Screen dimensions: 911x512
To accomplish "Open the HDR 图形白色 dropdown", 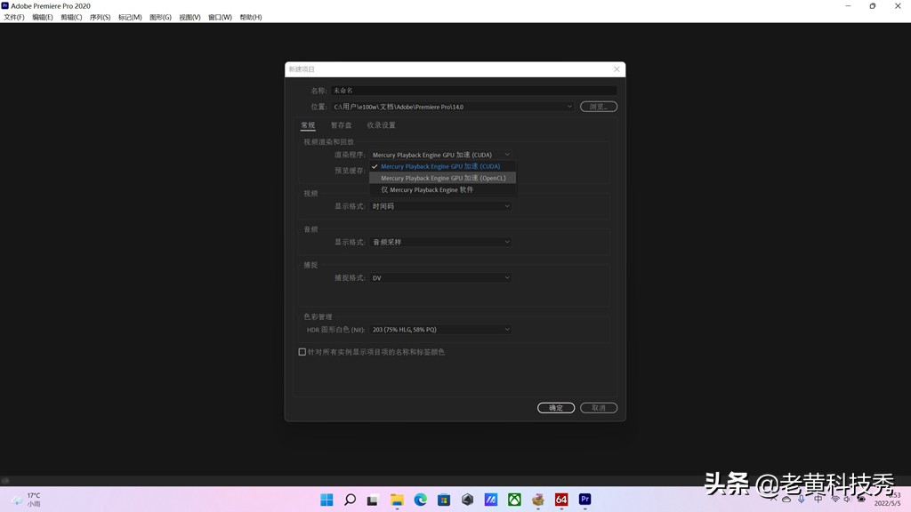I will click(442, 329).
